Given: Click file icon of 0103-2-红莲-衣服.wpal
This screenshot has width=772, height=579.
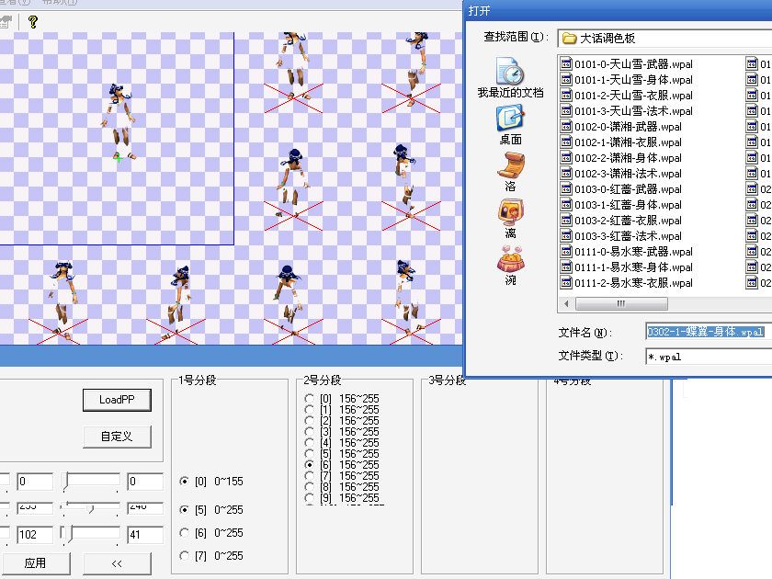Looking at the screenshot, I should 566,221.
